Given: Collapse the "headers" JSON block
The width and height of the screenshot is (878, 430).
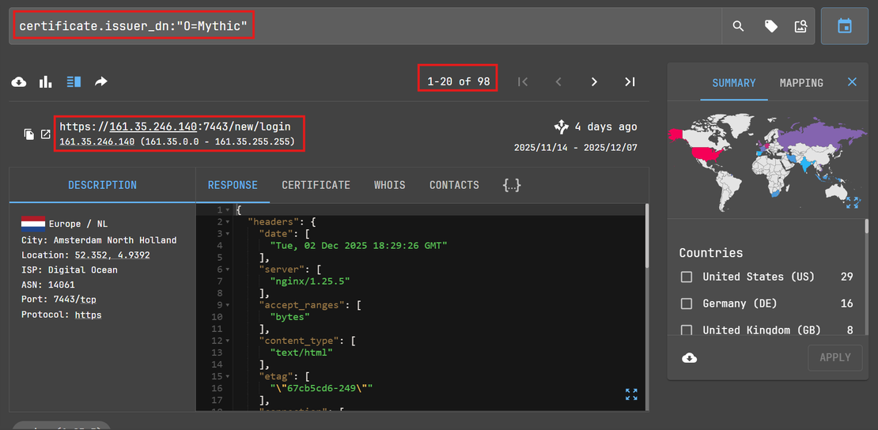Looking at the screenshot, I should coord(228,223).
